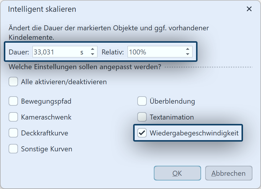Check the Bewegungspfad option
This screenshot has height=189, width=261.
pyautogui.click(x=13, y=101)
